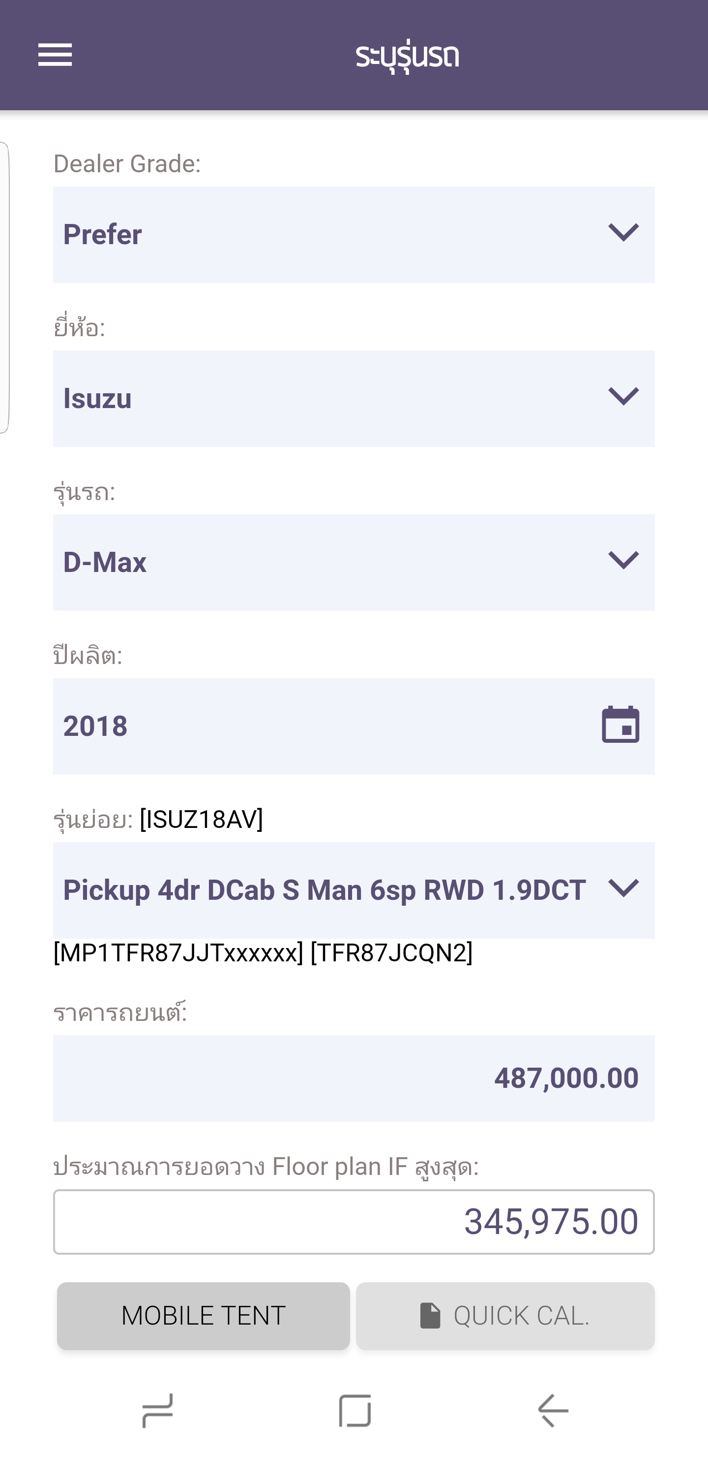Click the MOBILE TENT button
This screenshot has height=1457, width=708.
click(204, 1316)
